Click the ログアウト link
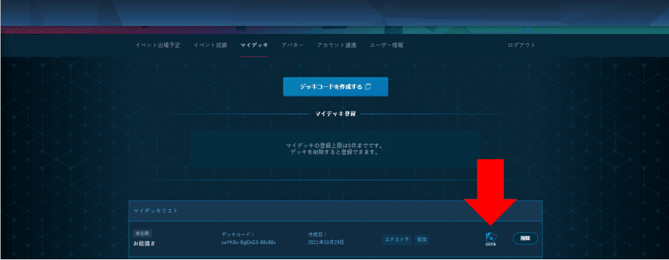 (x=521, y=45)
